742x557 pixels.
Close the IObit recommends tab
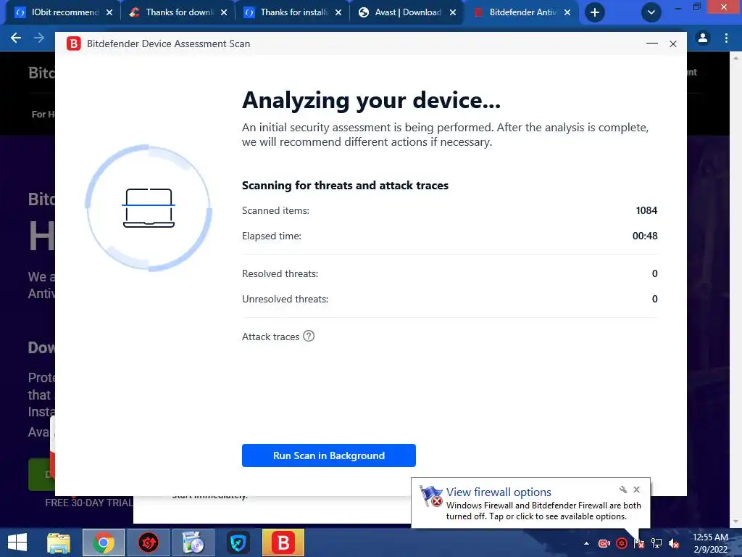point(109,12)
